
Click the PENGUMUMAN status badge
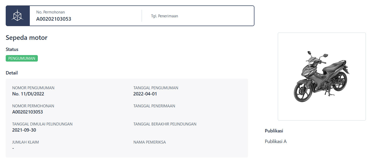tap(22, 58)
